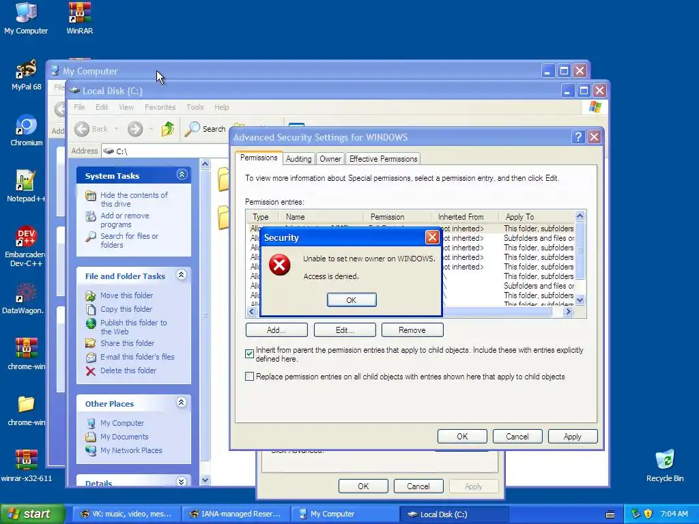The width and height of the screenshot is (699, 524).
Task: Click the security shield tray icon
Action: click(648, 514)
